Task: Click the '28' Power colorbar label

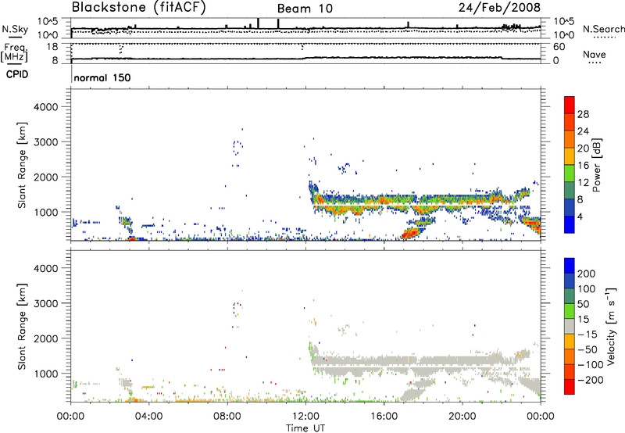Action: 583,114
